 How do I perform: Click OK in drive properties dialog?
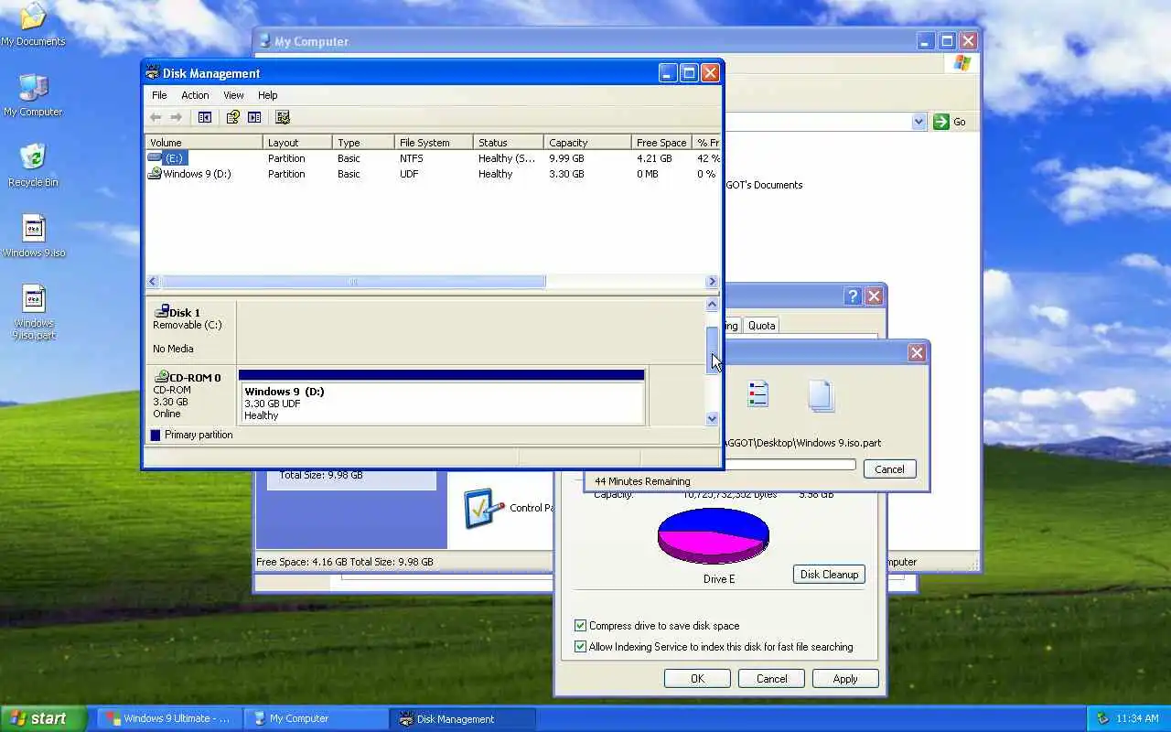[697, 679]
